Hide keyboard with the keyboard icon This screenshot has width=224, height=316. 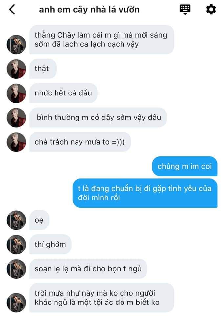[185, 10]
